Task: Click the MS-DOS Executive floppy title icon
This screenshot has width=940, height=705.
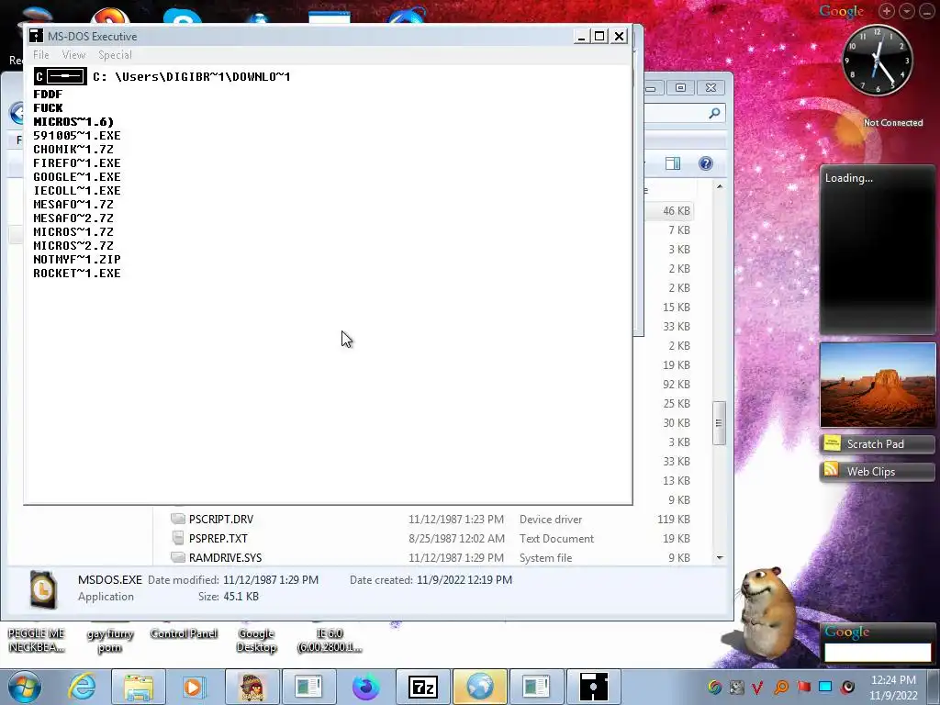Action: pos(36,36)
